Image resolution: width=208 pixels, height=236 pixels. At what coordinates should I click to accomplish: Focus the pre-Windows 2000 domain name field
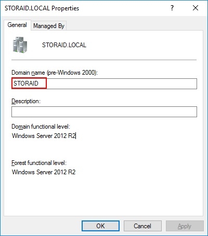point(104,84)
